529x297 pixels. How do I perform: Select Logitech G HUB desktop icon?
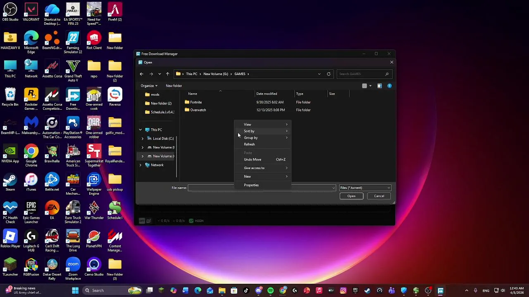coord(31,241)
